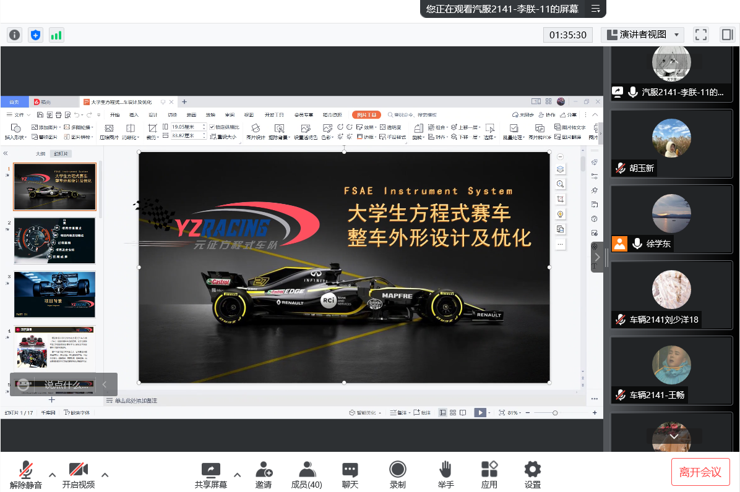740x492 pixels.
Task: Click the zoom slider handle in WPS
Action: 555,413
